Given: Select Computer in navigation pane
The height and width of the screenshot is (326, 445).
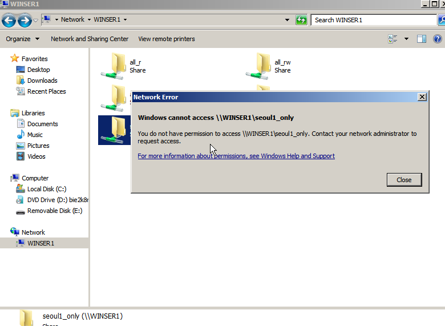Looking at the screenshot, I should tap(35, 178).
